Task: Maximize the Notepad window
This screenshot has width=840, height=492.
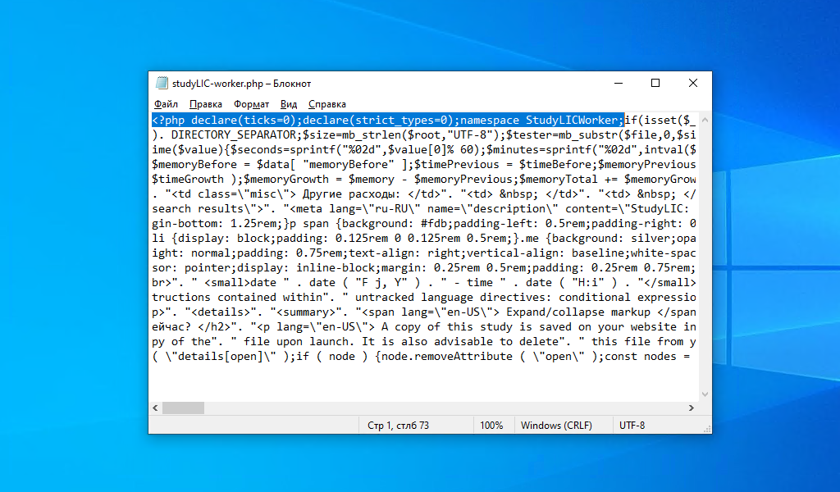Action: click(655, 83)
